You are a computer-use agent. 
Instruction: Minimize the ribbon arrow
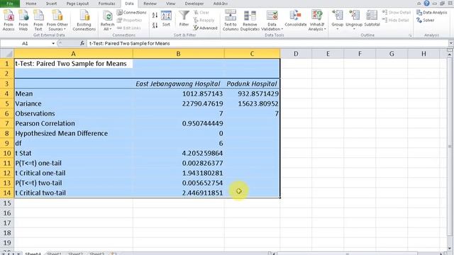point(419,4)
